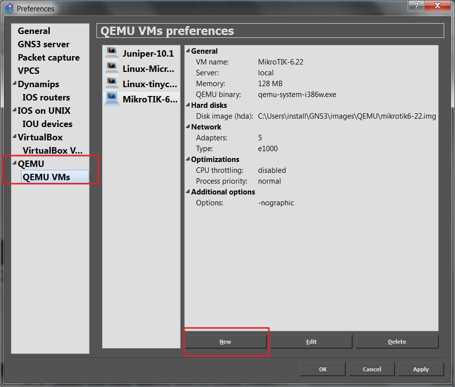Screen dimensions: 455x387
Task: Edit the selected QEMU VM
Action: [x=311, y=342]
